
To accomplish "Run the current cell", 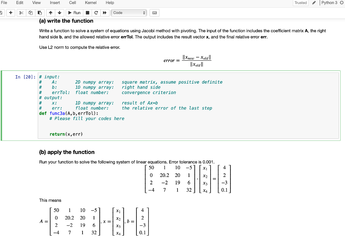I will [x=74, y=13].
